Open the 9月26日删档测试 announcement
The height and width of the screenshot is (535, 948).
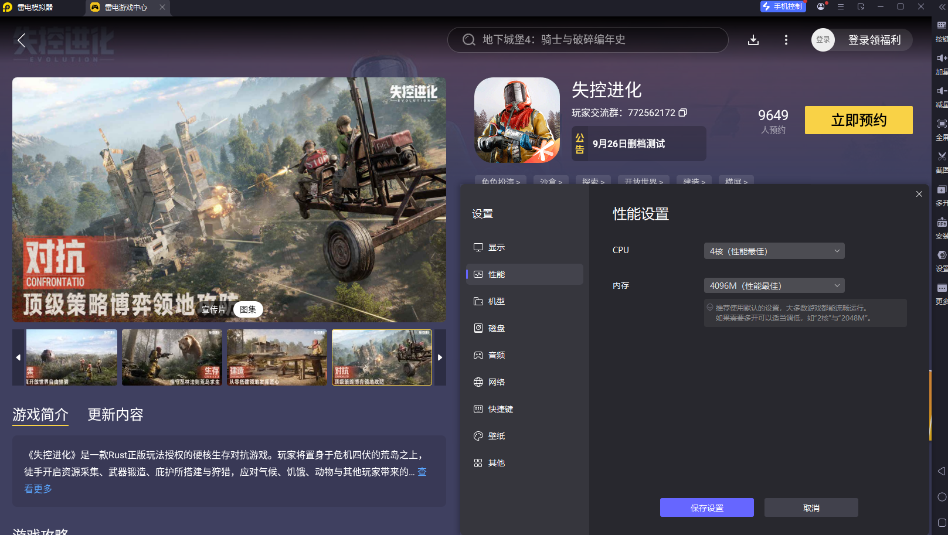(639, 144)
